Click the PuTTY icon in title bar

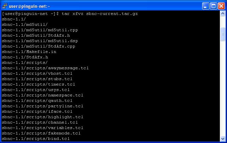5,6
